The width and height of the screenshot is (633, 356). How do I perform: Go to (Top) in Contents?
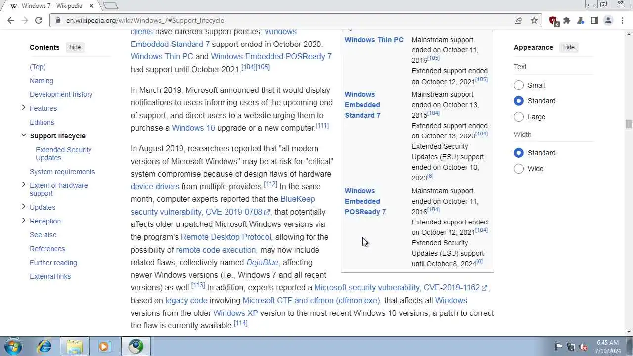[x=38, y=67]
